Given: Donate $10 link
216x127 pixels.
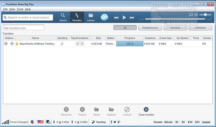Looking at the screenshot, I should (x=190, y=122).
